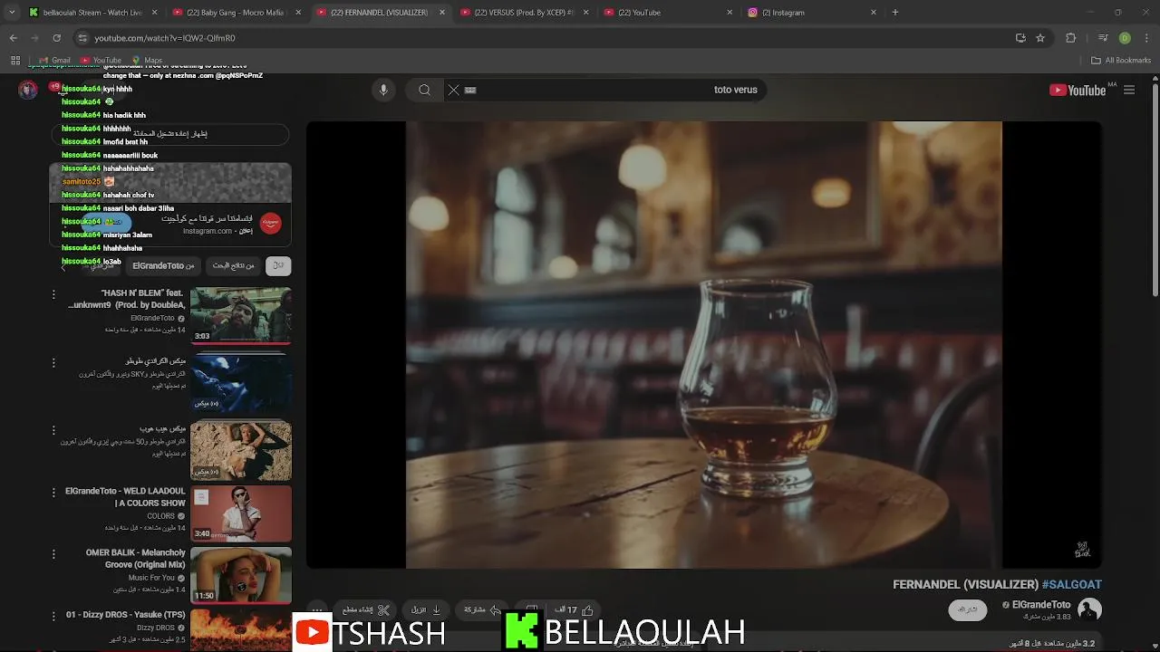
Task: Go to YouTube home via logo
Action: pos(1078,90)
